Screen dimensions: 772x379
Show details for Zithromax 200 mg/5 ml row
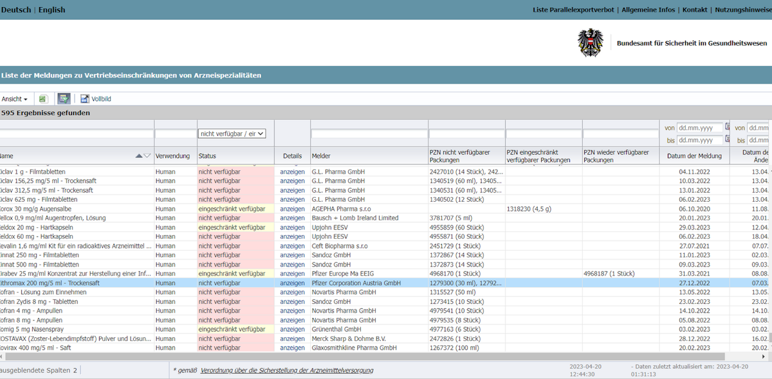pos(292,283)
